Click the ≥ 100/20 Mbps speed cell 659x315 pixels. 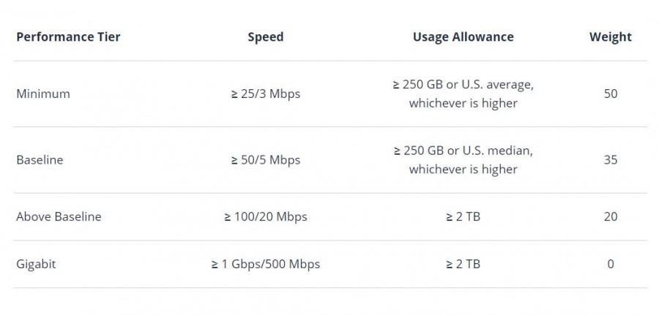[x=265, y=216]
